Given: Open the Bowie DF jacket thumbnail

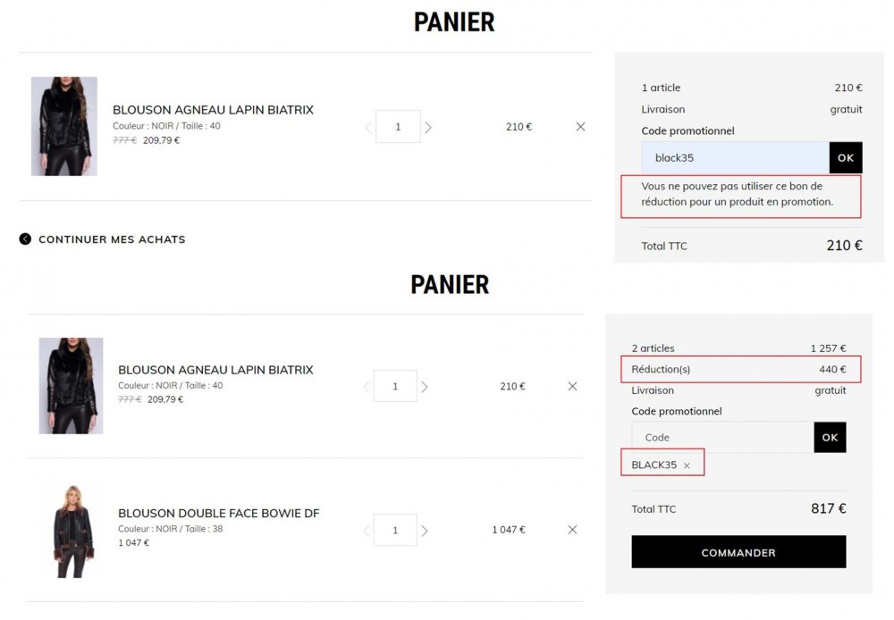Looking at the screenshot, I should tap(71, 531).
